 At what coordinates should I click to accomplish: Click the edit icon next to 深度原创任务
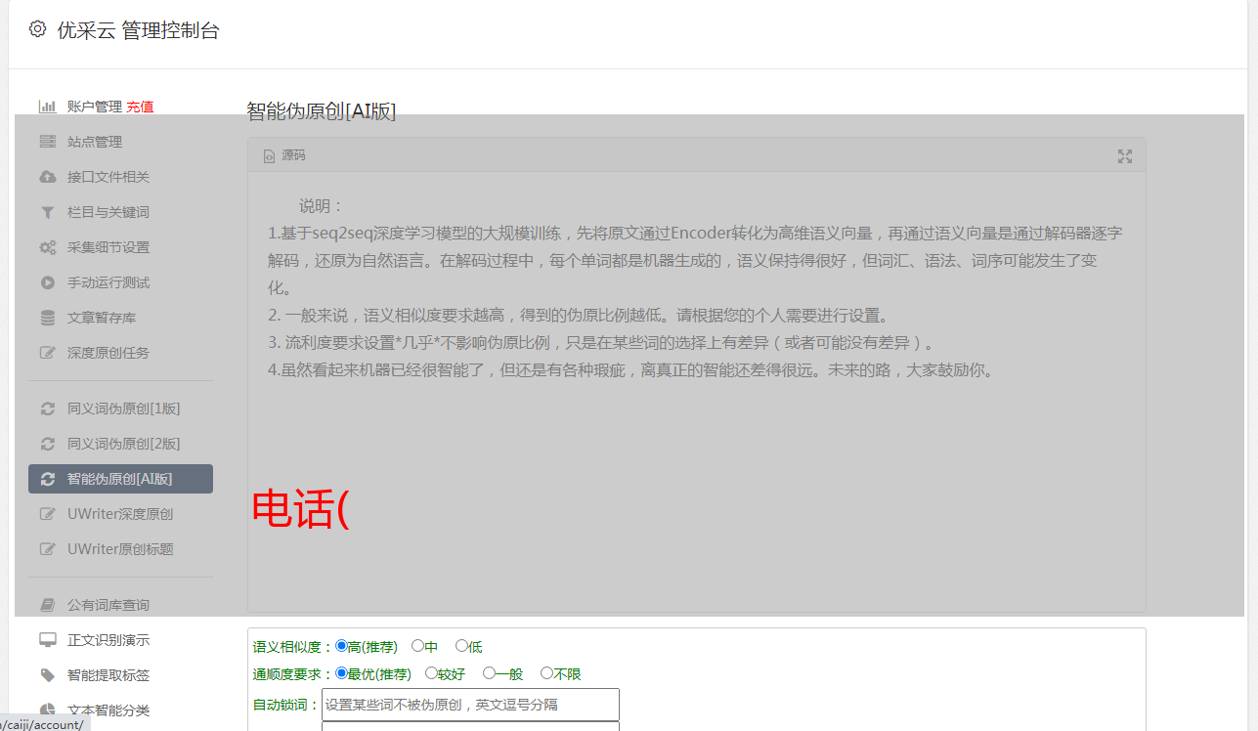pos(47,353)
